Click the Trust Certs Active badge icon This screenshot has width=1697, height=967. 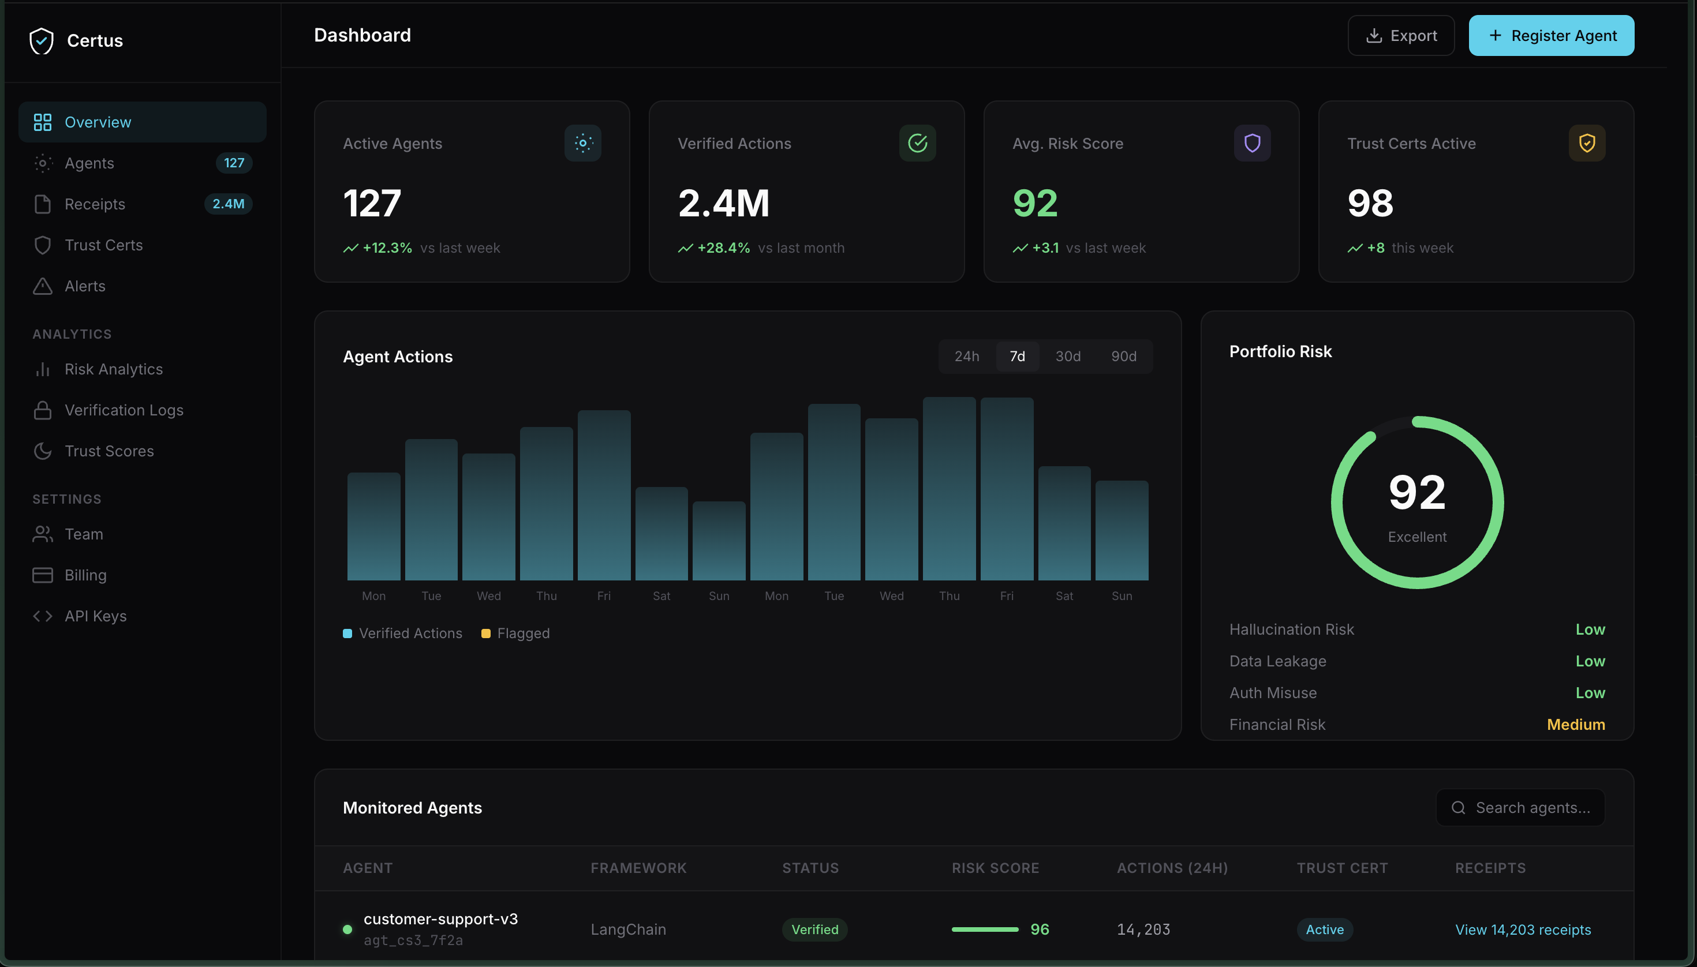pos(1587,143)
